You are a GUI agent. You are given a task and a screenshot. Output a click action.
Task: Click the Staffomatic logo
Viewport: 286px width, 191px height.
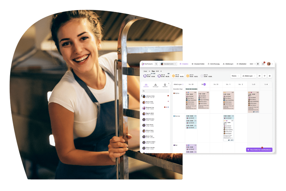pos(148,64)
